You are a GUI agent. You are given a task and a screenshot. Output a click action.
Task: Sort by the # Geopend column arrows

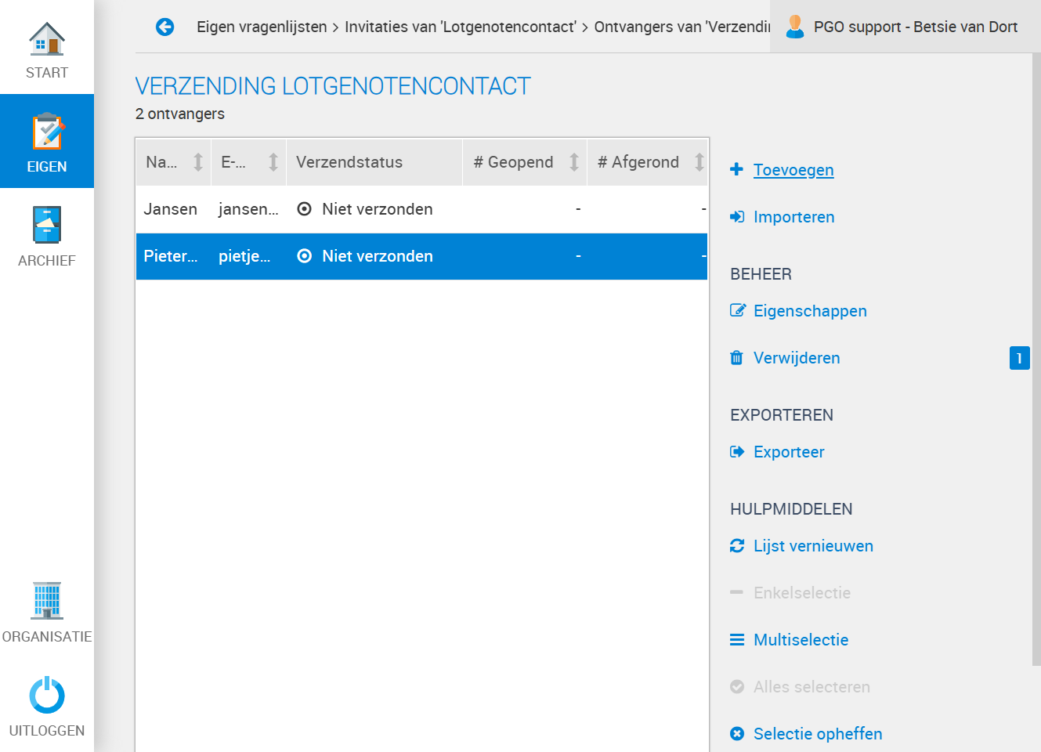tap(574, 162)
